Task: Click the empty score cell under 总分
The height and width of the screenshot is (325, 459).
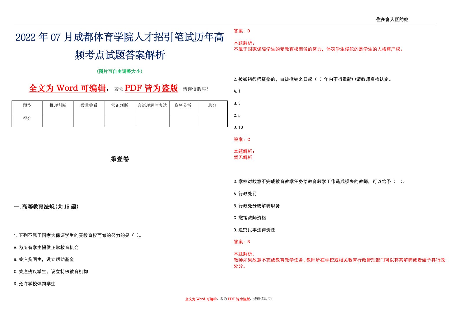Action: (212, 120)
